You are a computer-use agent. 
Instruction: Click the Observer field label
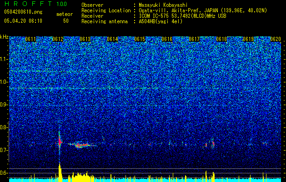coord(92,5)
